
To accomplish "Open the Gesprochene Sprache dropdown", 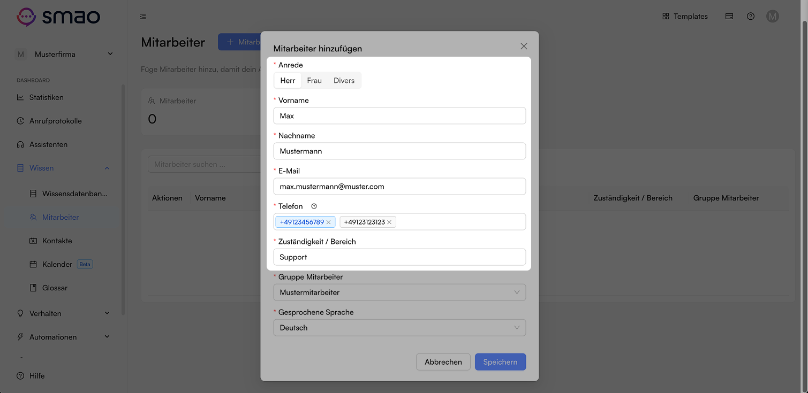I will pyautogui.click(x=399, y=328).
